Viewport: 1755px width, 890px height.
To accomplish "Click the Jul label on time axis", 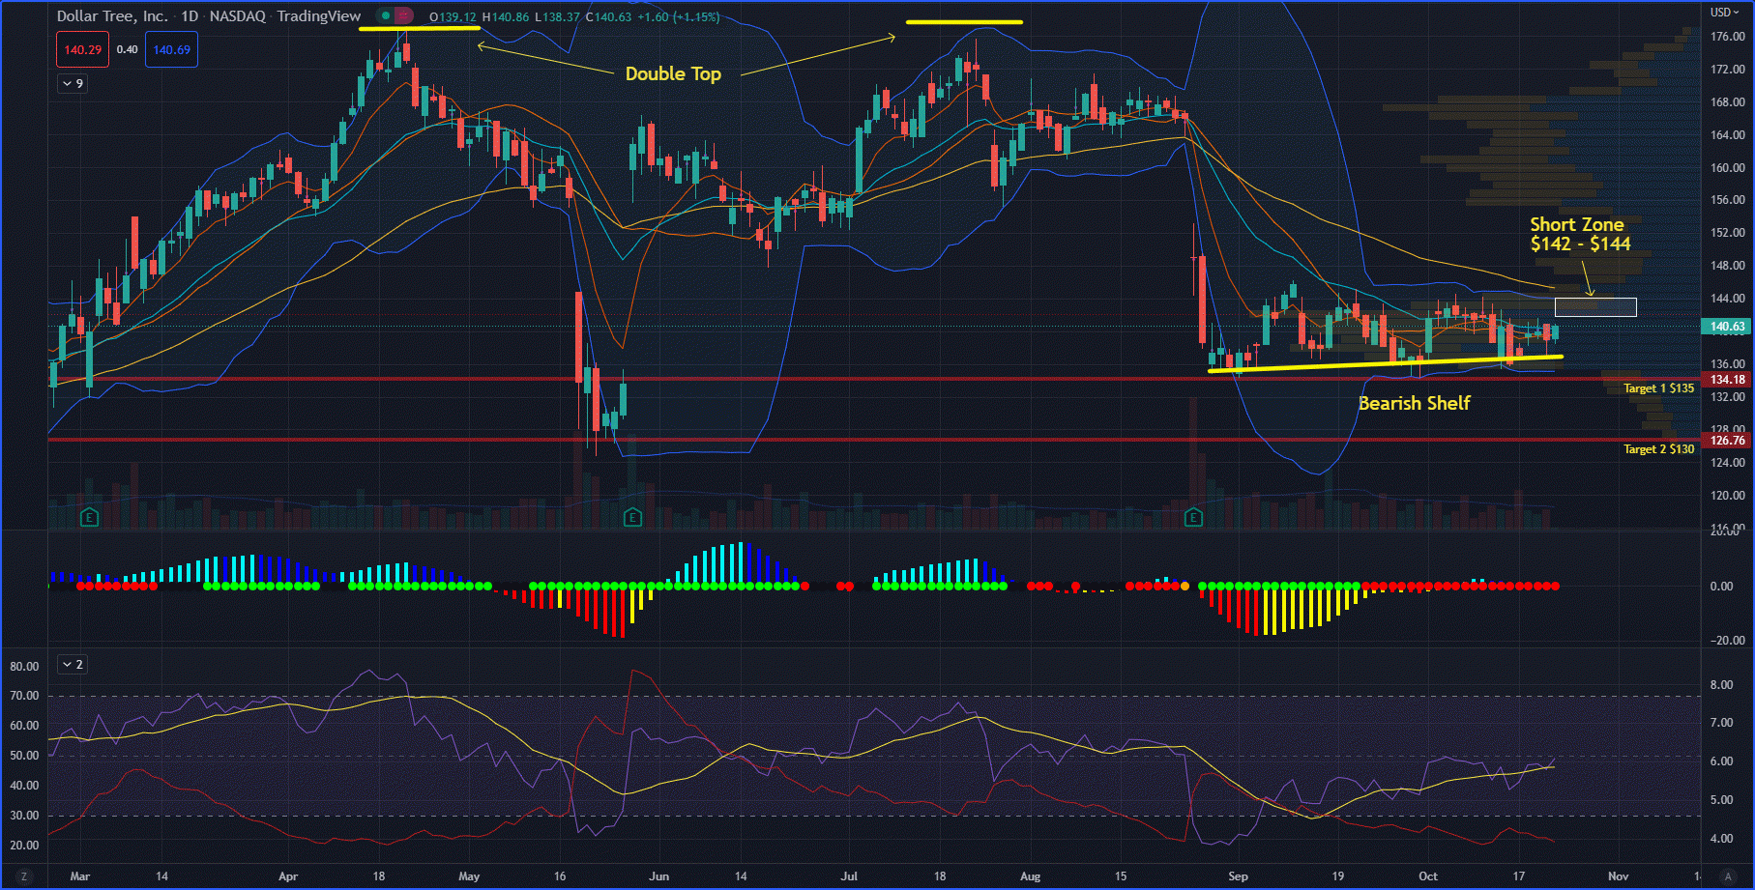I will [849, 876].
